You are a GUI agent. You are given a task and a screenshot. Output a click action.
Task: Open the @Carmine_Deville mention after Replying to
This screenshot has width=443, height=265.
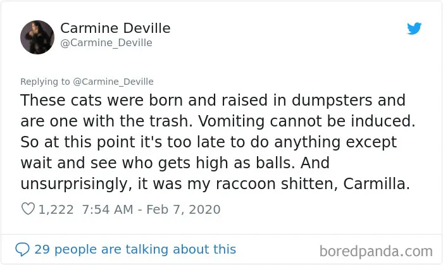[113, 82]
